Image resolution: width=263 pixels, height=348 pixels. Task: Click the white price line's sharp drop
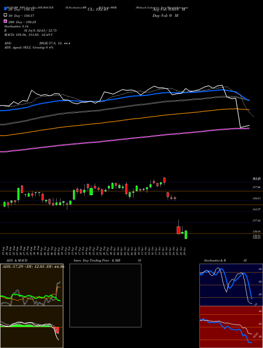coord(238,113)
